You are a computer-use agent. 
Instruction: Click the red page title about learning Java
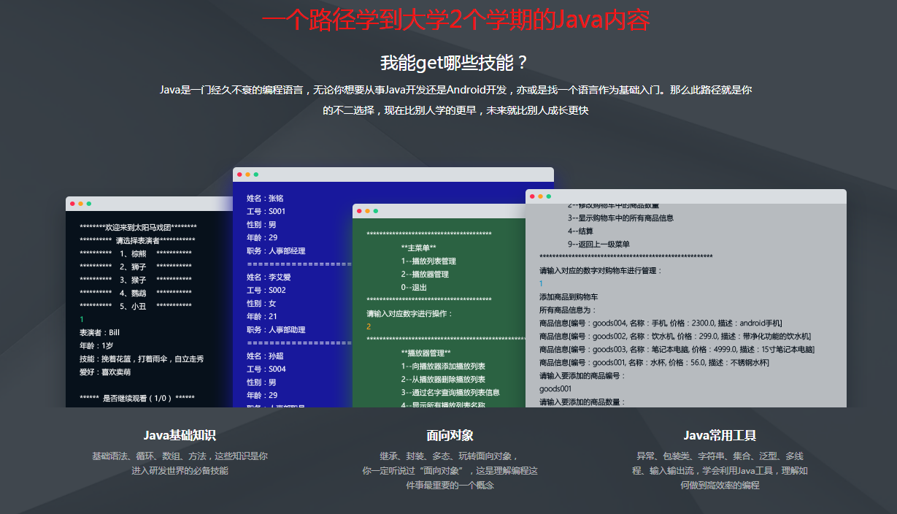tap(448, 18)
